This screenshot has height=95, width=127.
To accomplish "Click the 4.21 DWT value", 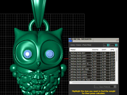I will point(104,66).
